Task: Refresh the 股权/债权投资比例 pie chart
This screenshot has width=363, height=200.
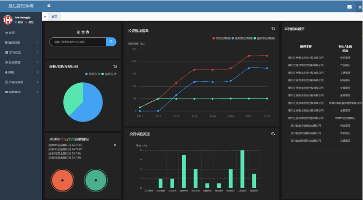Action: click(115, 66)
